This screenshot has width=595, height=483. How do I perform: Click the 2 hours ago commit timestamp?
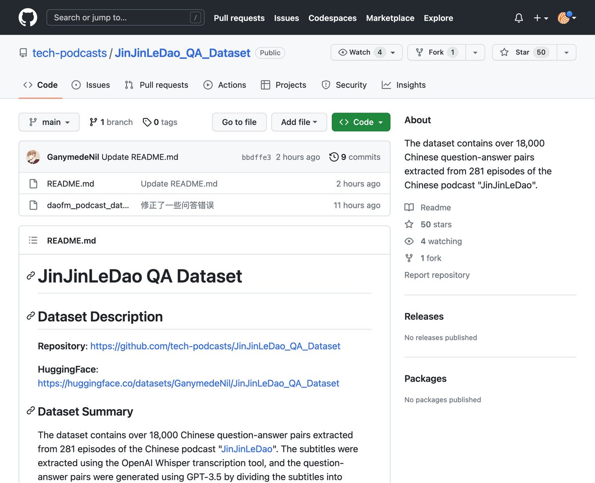click(x=298, y=157)
